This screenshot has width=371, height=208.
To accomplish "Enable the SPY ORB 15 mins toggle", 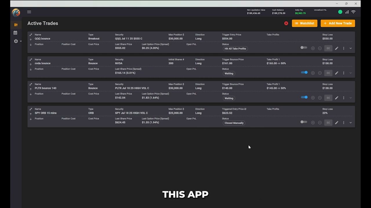I will click(304, 122).
